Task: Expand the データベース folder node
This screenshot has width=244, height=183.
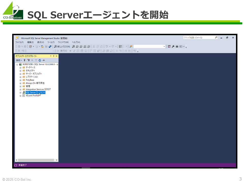Action: (x=20, y=68)
